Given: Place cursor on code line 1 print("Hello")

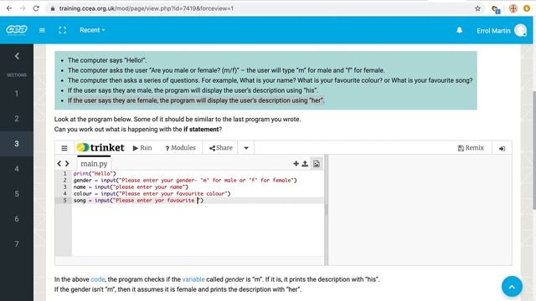Looking at the screenshot, I should pyautogui.click(x=95, y=173).
